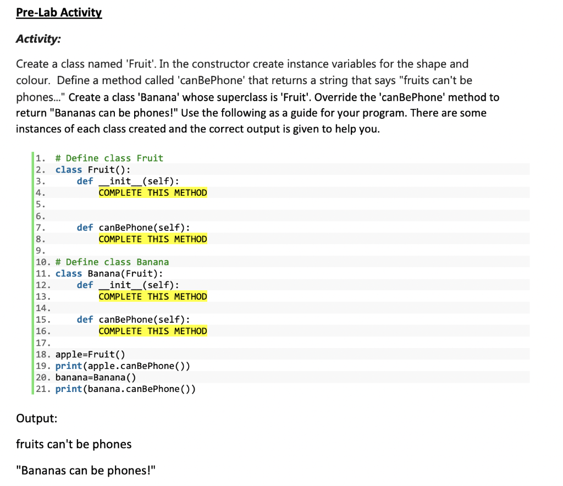Screen dimensions: 563x486
Task: Click the highlighted COMPLETE THIS METHOD on line 8
Action: tap(153, 239)
